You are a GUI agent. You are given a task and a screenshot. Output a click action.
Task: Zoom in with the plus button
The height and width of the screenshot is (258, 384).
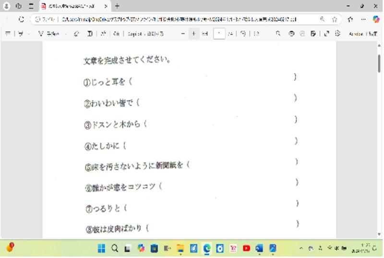(x=194, y=34)
